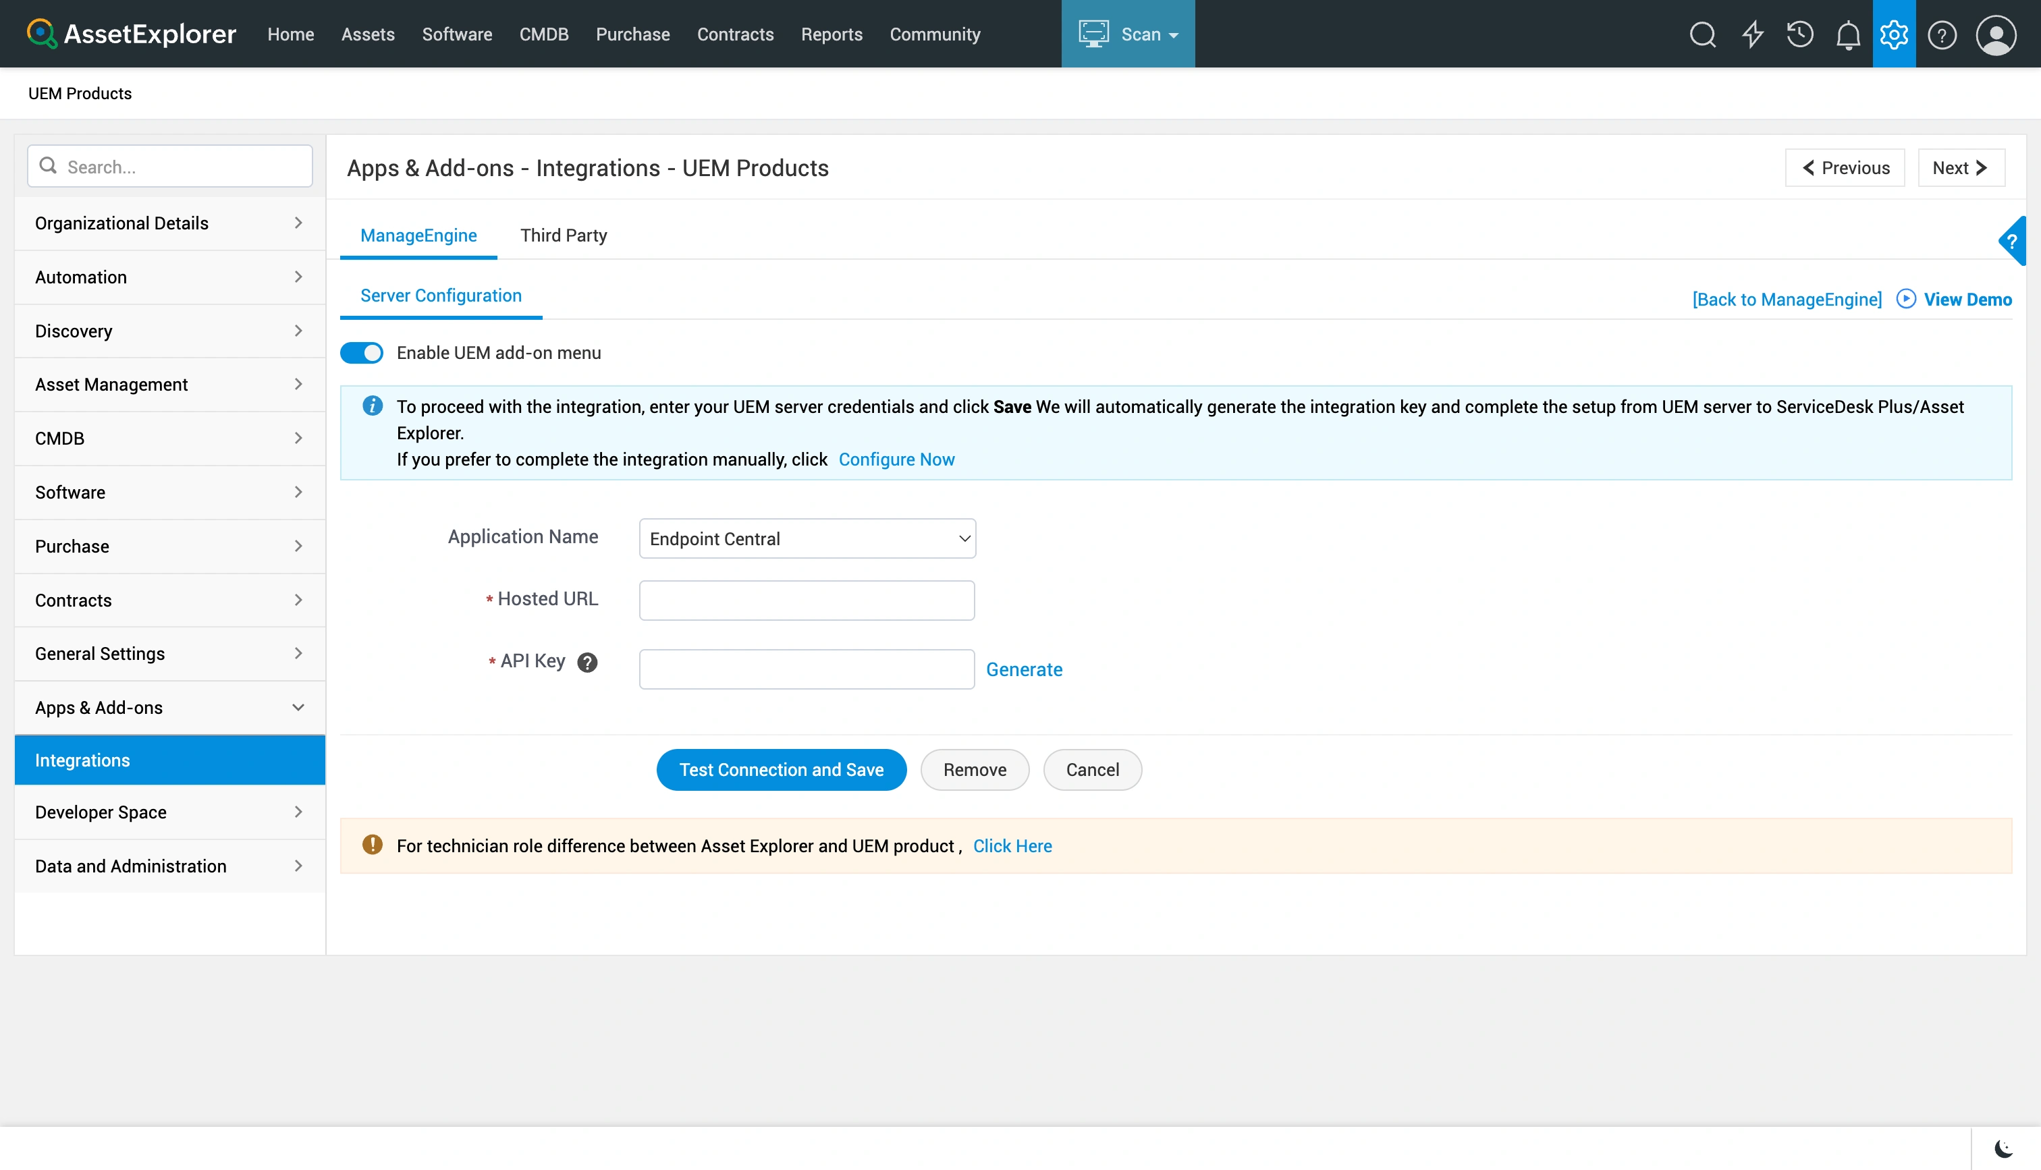The width and height of the screenshot is (2041, 1170).
Task: Click the View Demo link text
Action: point(1967,300)
